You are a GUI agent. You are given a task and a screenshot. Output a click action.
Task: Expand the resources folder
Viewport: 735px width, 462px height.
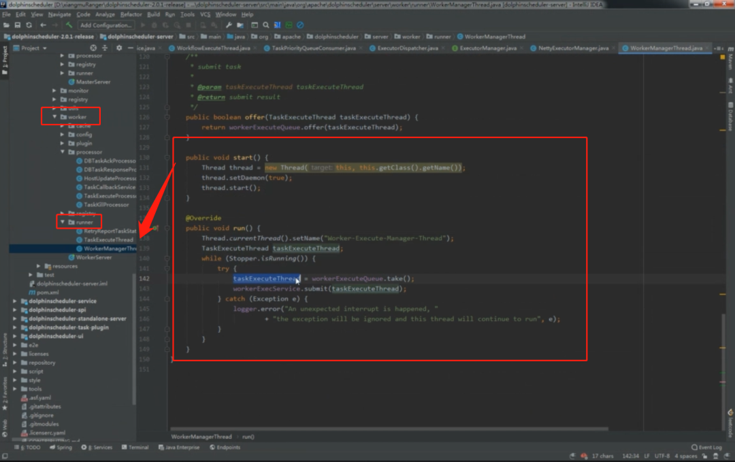(38, 266)
